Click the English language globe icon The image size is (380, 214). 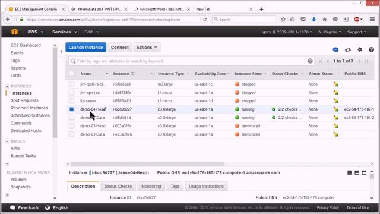[47, 207]
